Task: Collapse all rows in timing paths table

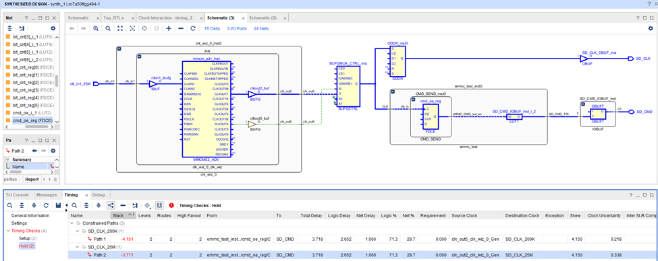Action: click(86, 205)
